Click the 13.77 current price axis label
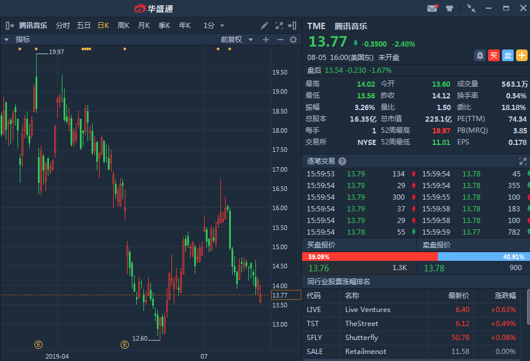The image size is (530, 361). (286, 295)
